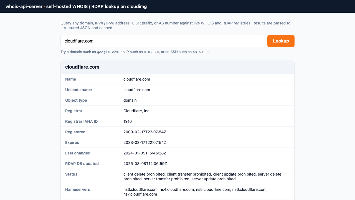Click the whois-api-server title in the header
The image size is (355, 200).
(24, 6)
